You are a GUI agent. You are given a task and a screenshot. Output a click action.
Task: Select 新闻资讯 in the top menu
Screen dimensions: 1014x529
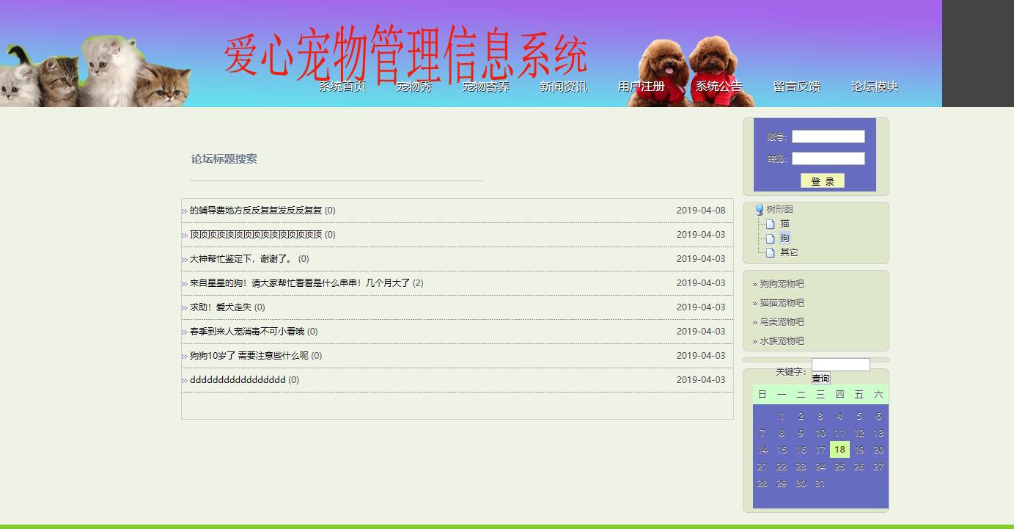[564, 87]
